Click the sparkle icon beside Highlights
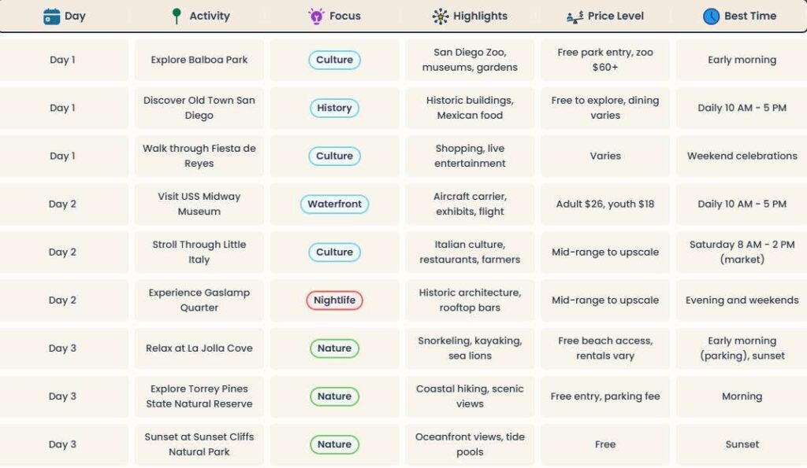The height and width of the screenshot is (468, 807). [441, 17]
